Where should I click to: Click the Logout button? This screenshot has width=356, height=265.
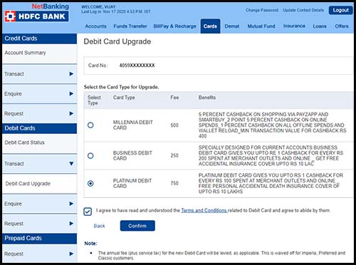[x=340, y=10]
